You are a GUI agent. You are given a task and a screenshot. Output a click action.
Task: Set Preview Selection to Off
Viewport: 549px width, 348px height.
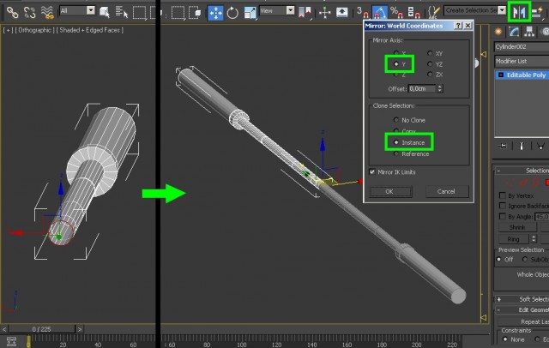coord(499,259)
